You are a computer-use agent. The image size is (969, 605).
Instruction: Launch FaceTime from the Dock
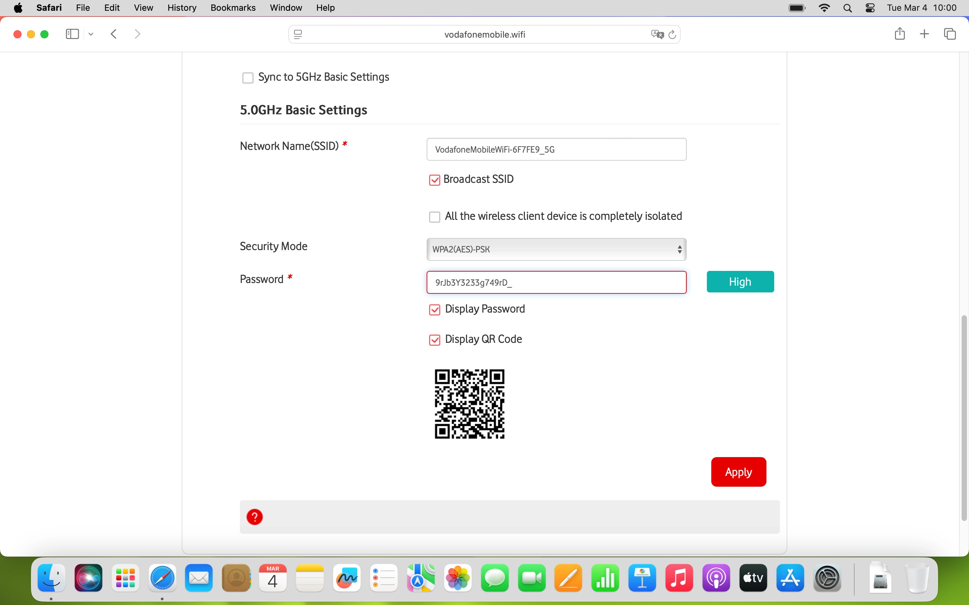click(x=532, y=578)
